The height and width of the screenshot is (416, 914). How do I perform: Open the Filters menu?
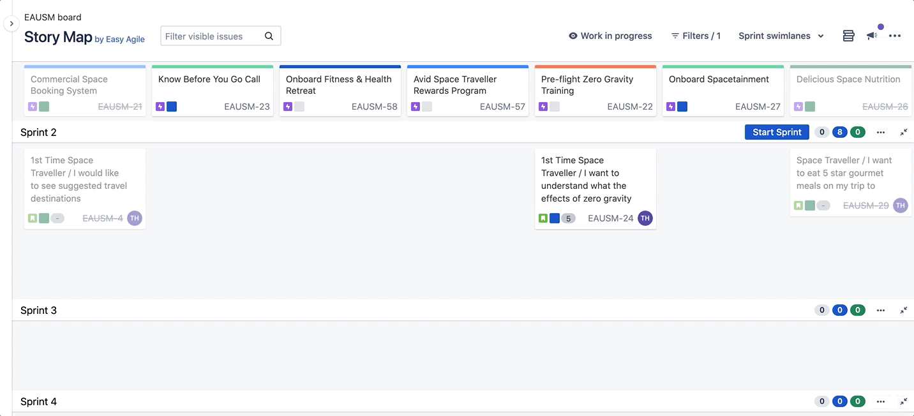(696, 36)
